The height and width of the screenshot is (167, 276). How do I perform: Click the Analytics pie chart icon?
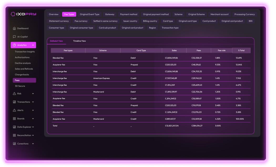click(x=14, y=45)
